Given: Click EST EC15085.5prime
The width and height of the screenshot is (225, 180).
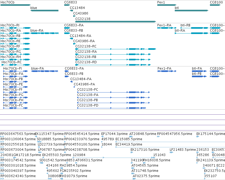Looking at the screenshot, I should pos(129,139).
